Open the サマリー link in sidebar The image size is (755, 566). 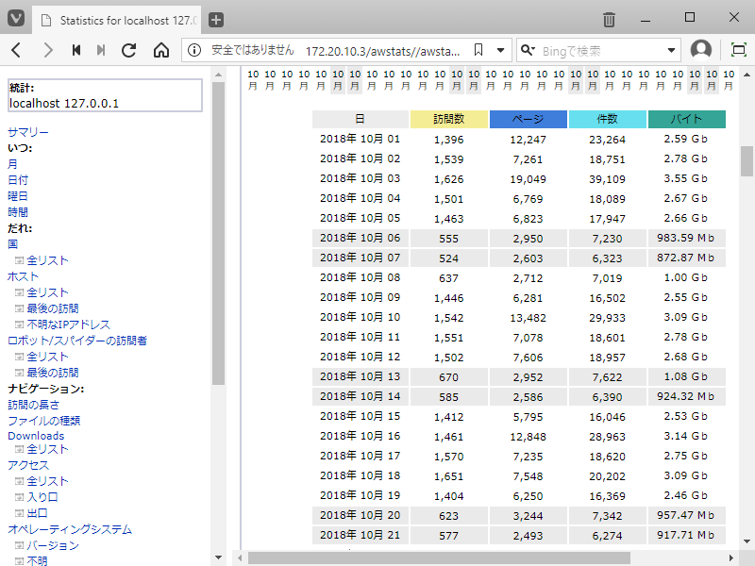[28, 132]
